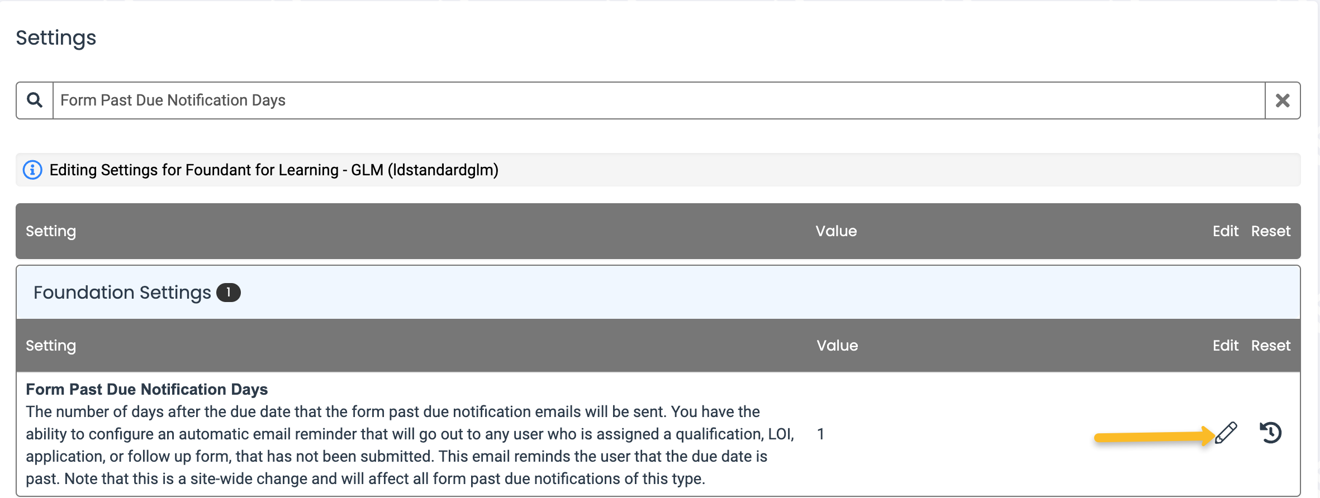This screenshot has height=498, width=1320.
Task: Click Edit header inside Foundation Settings
Action: pyautogui.click(x=1226, y=346)
